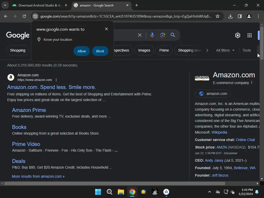264x198 pixels.
Task: Open the Wikipedia source link
Action: (219, 132)
